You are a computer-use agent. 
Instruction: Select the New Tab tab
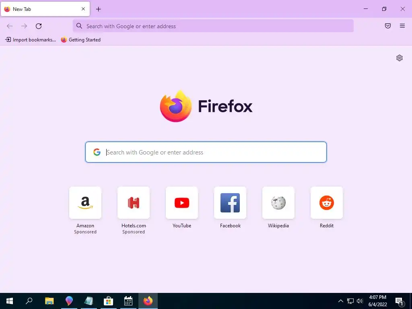[45, 9]
